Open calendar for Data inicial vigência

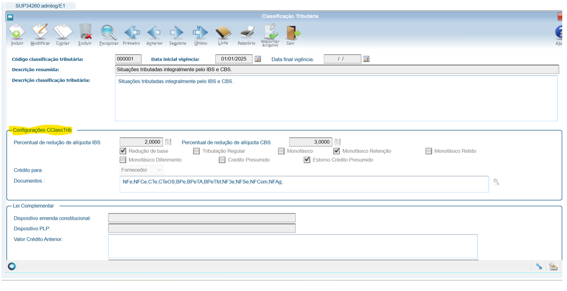point(258,59)
